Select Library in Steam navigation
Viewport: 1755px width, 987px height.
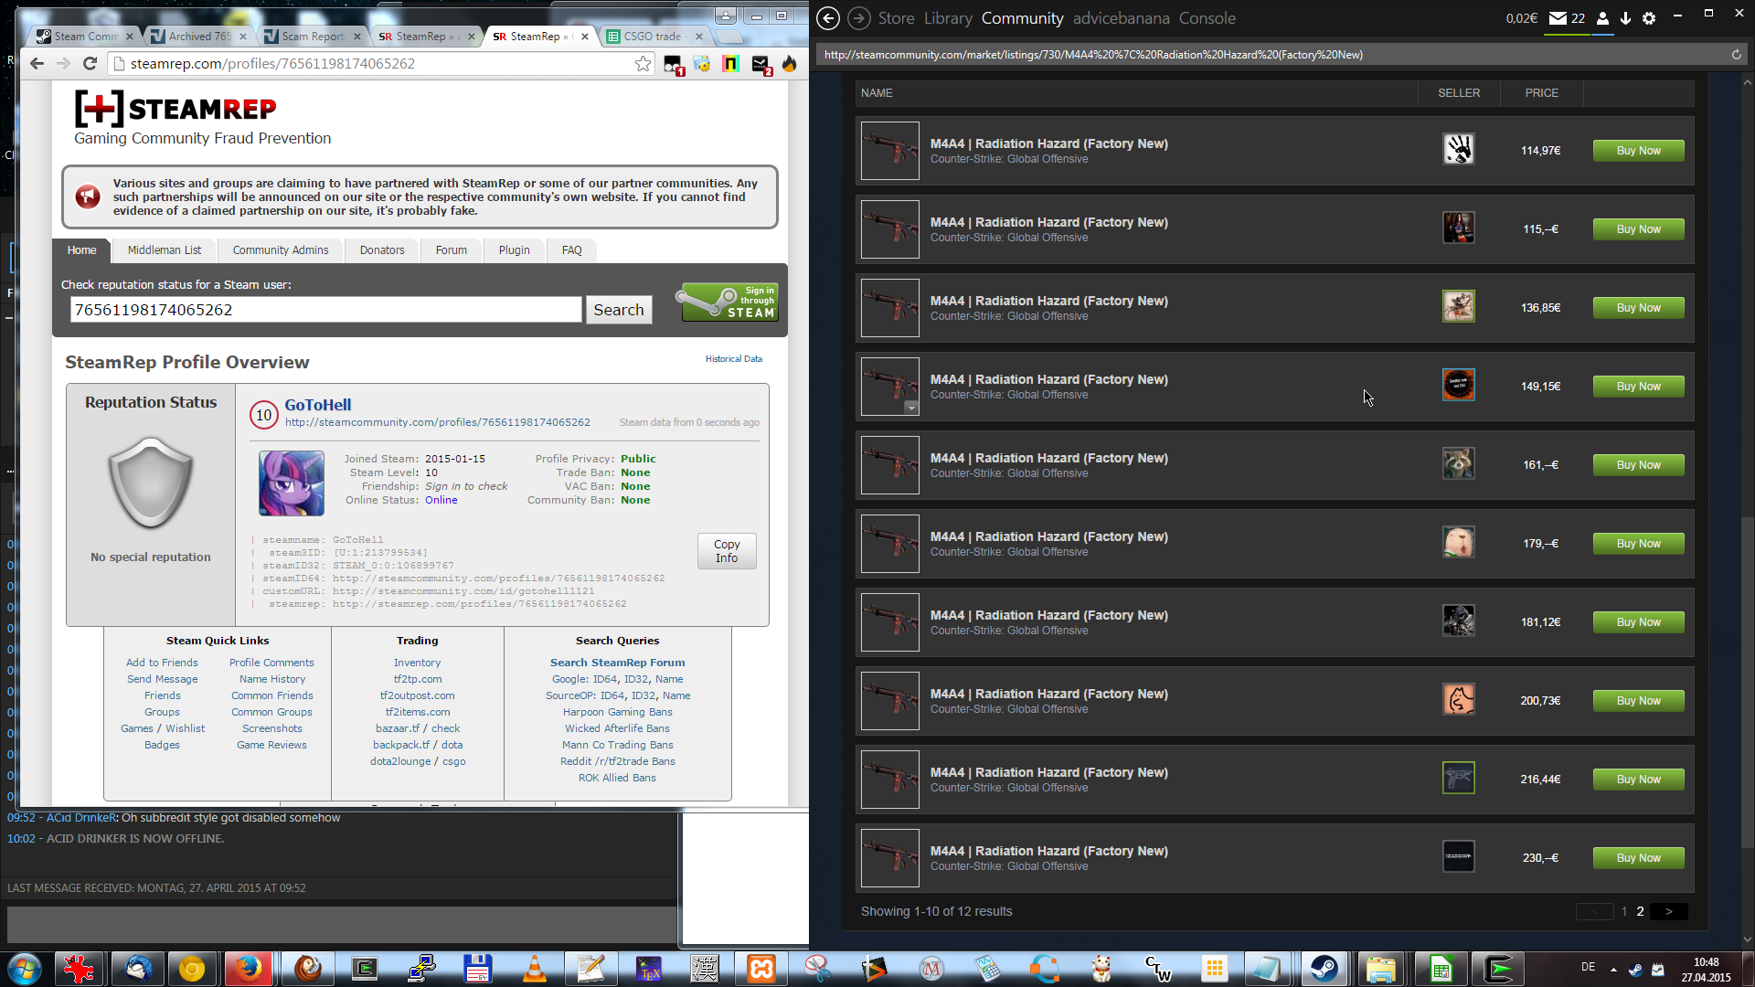click(948, 18)
